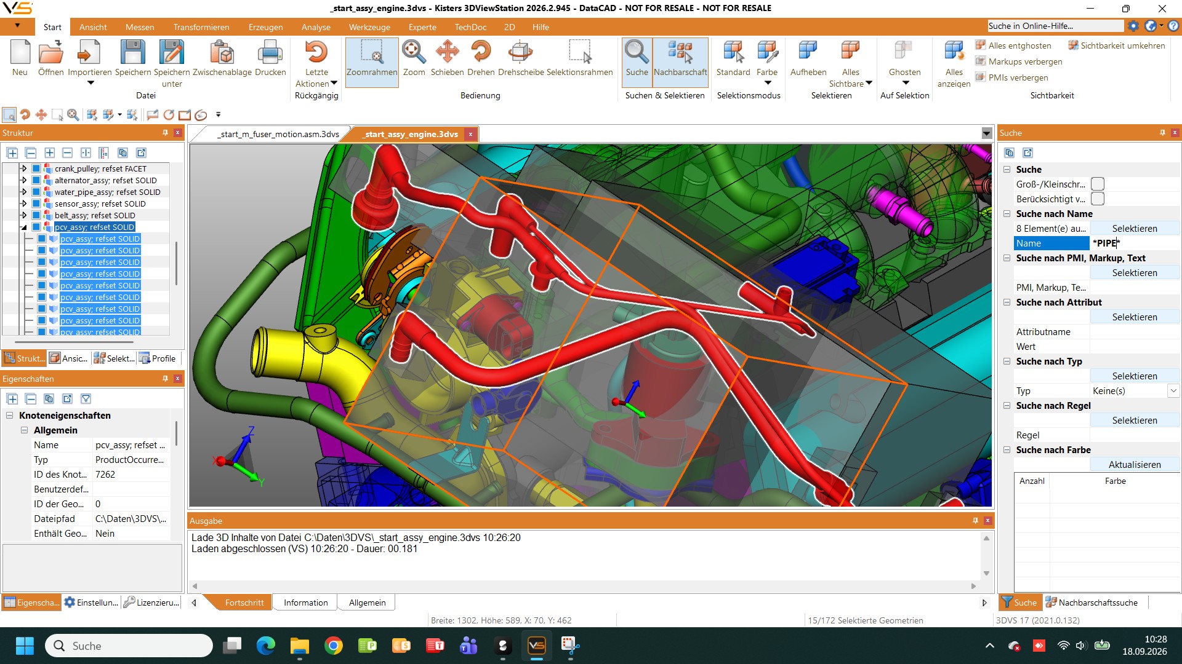Click Selektieren under Suche nach Name
Viewport: 1182px width, 664px height.
click(x=1135, y=229)
